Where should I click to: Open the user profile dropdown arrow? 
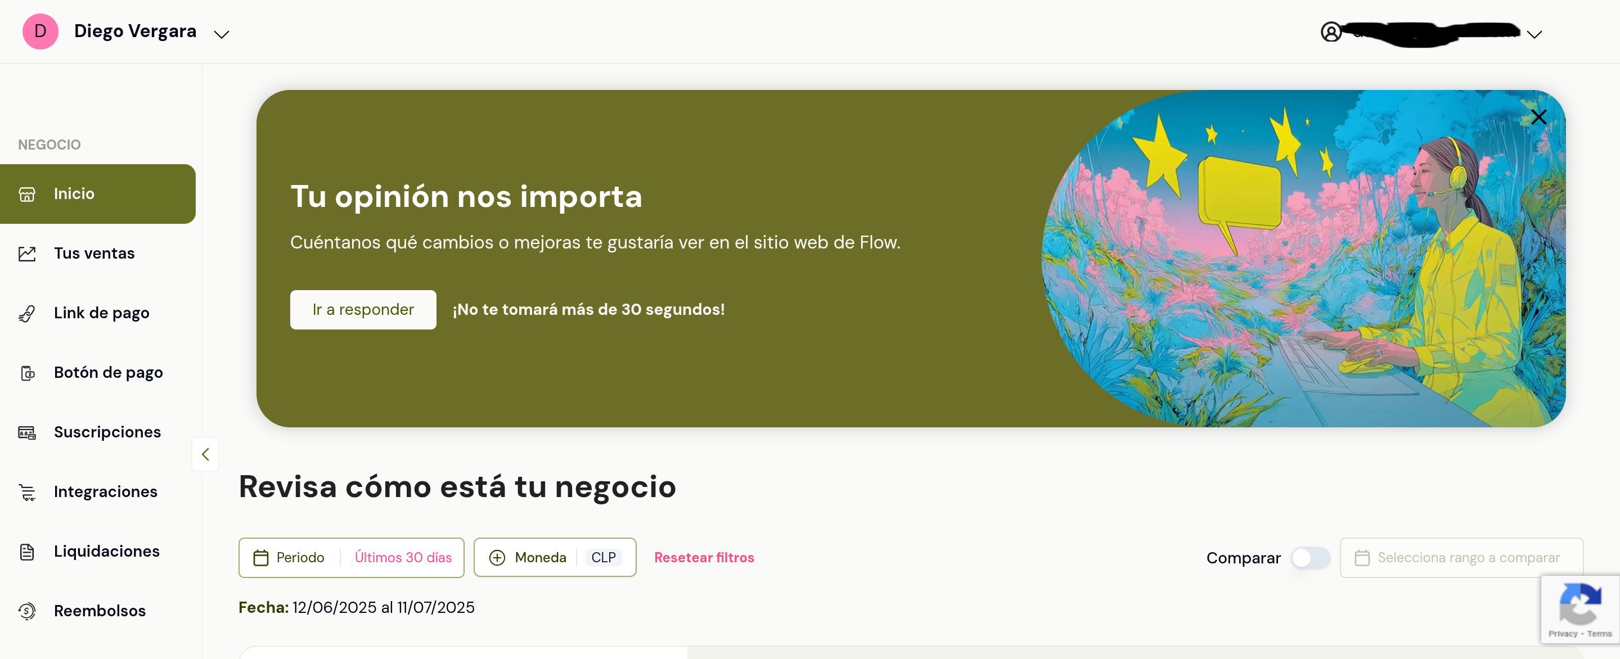pos(1534,35)
